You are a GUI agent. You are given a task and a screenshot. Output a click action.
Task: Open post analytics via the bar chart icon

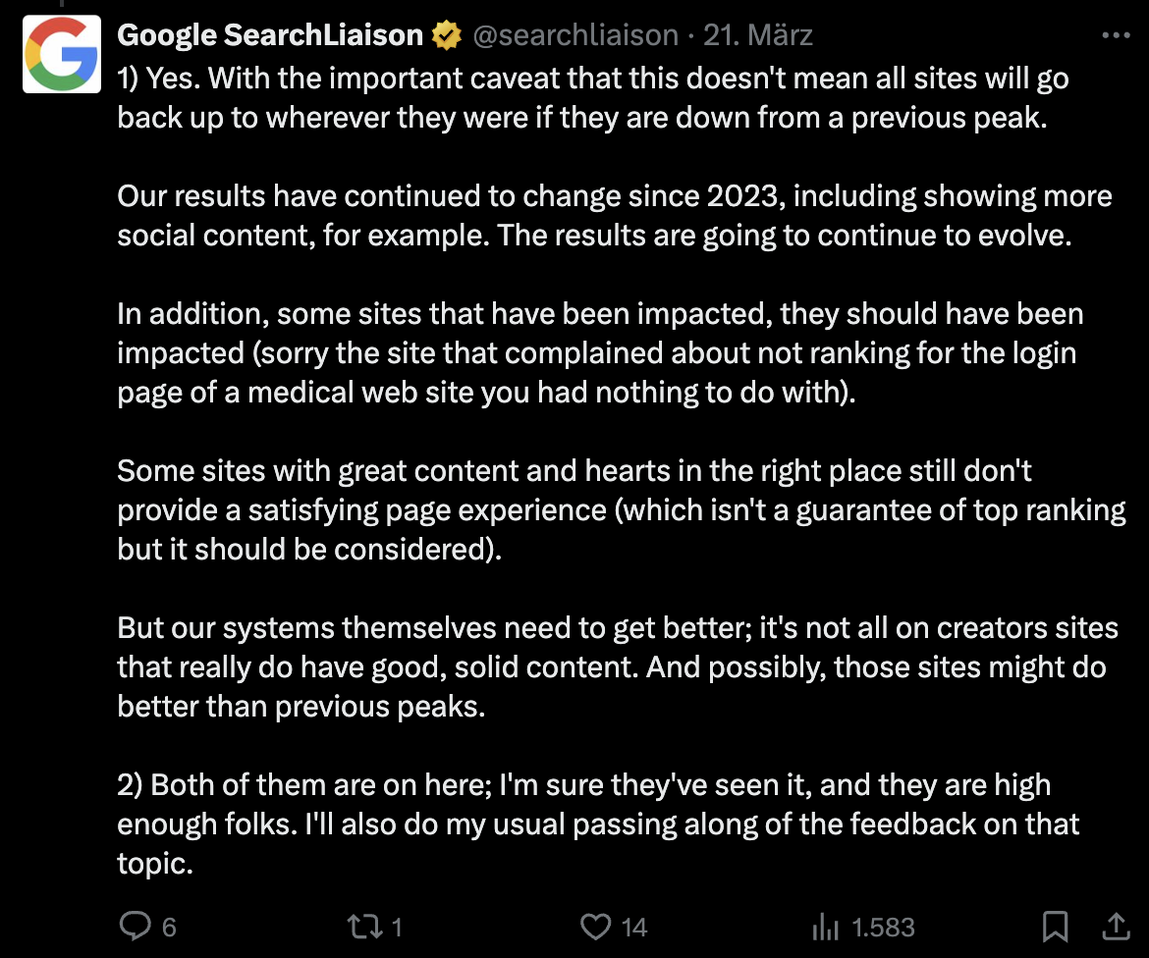(829, 926)
